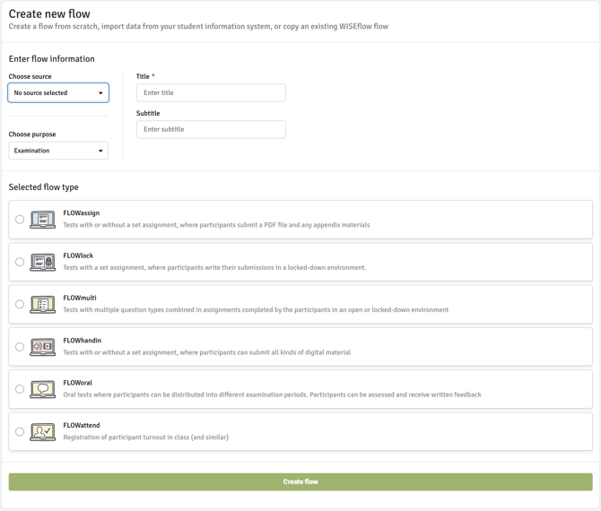The image size is (601, 511).
Task: Click the FLOWoral speech bubble icon
Action: click(x=42, y=389)
